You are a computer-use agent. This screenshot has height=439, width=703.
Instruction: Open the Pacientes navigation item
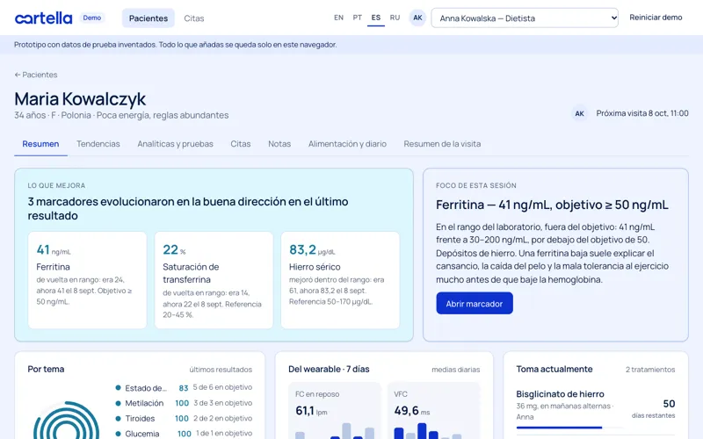(x=149, y=18)
